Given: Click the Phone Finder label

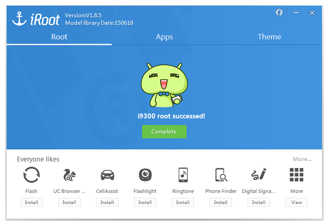Looking at the screenshot, I should point(221,191).
